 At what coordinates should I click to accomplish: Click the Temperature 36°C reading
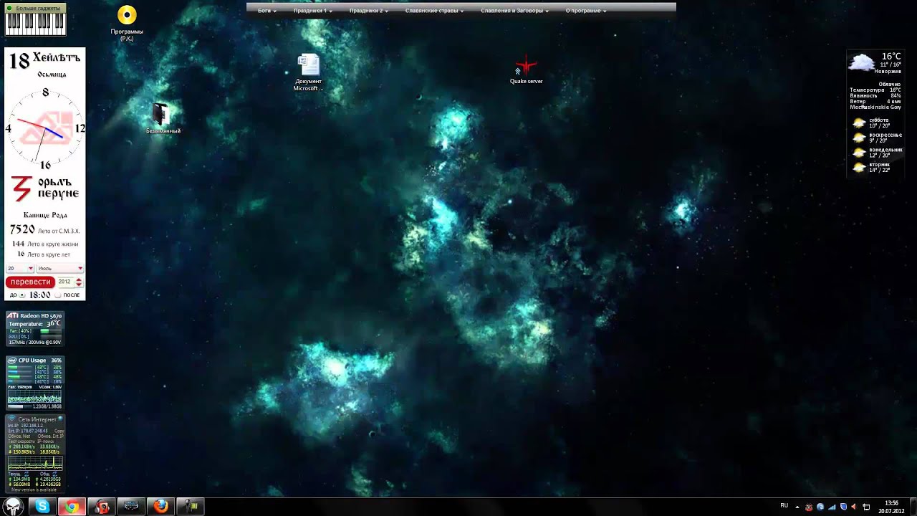(34, 324)
